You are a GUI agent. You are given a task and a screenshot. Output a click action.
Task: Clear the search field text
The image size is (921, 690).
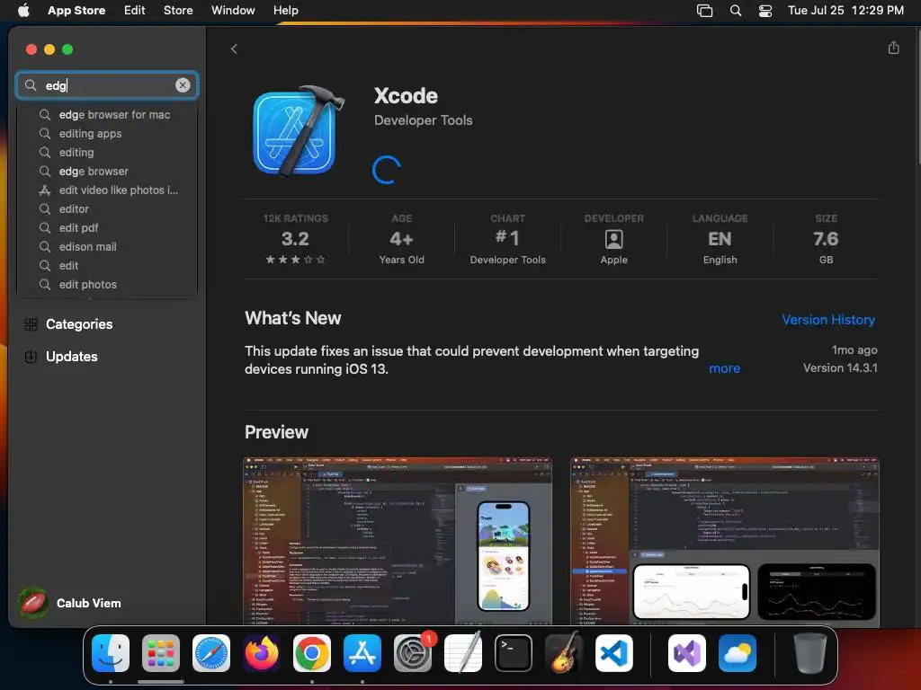click(x=183, y=85)
